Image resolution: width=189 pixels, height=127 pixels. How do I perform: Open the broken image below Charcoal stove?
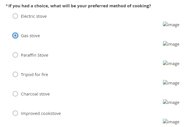(171, 103)
